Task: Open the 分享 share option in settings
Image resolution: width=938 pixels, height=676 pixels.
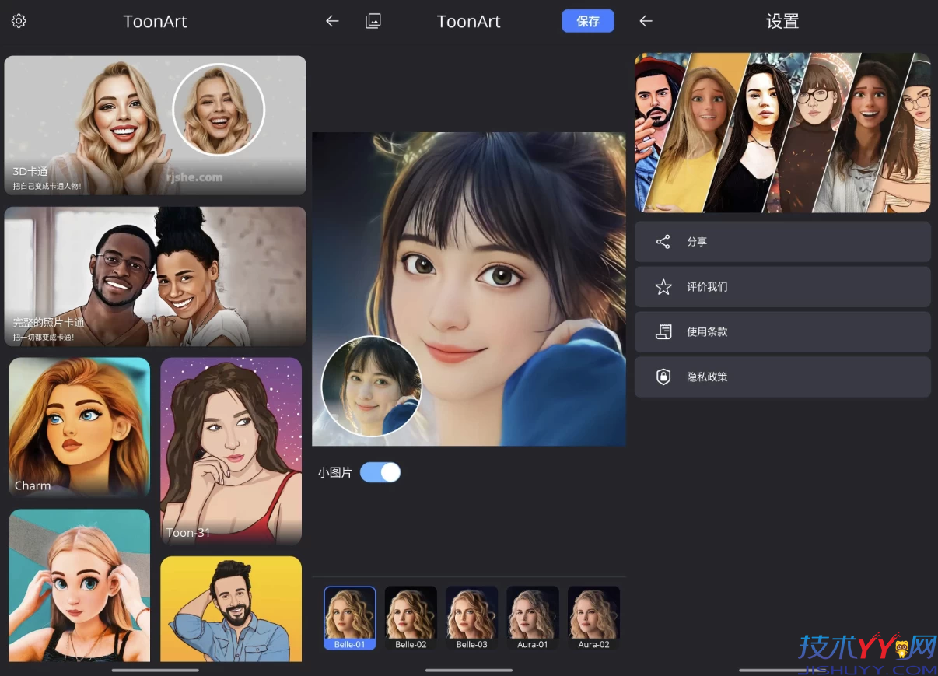Action: tap(782, 241)
